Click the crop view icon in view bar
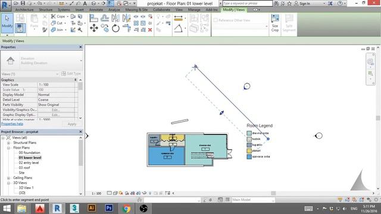The width and height of the screenshot is (381, 214). (x=133, y=193)
